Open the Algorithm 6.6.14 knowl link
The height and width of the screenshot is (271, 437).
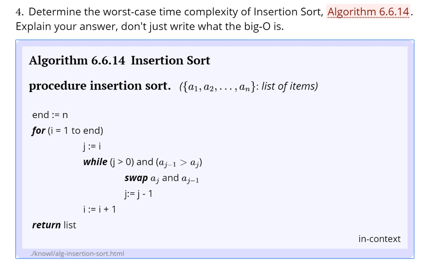click(x=368, y=12)
